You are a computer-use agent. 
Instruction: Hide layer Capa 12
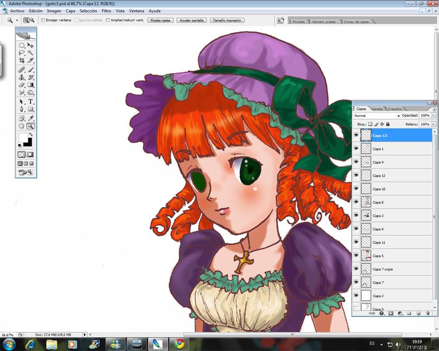point(356,176)
